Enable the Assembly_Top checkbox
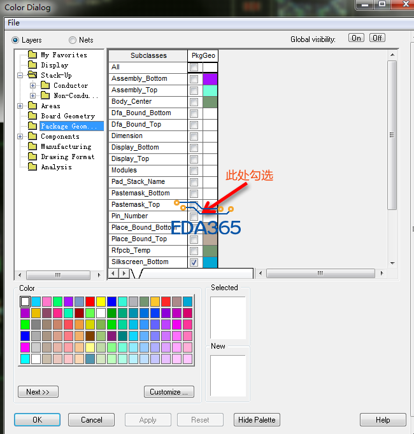Screen dimensions: 414x434 tap(194, 90)
